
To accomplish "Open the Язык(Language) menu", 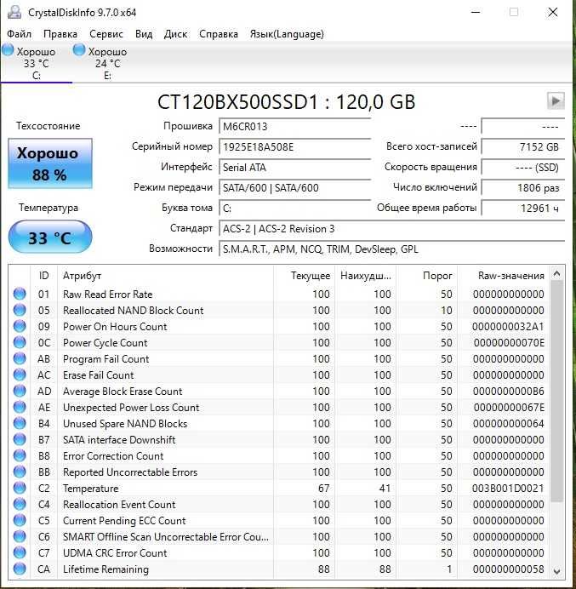I will (287, 34).
